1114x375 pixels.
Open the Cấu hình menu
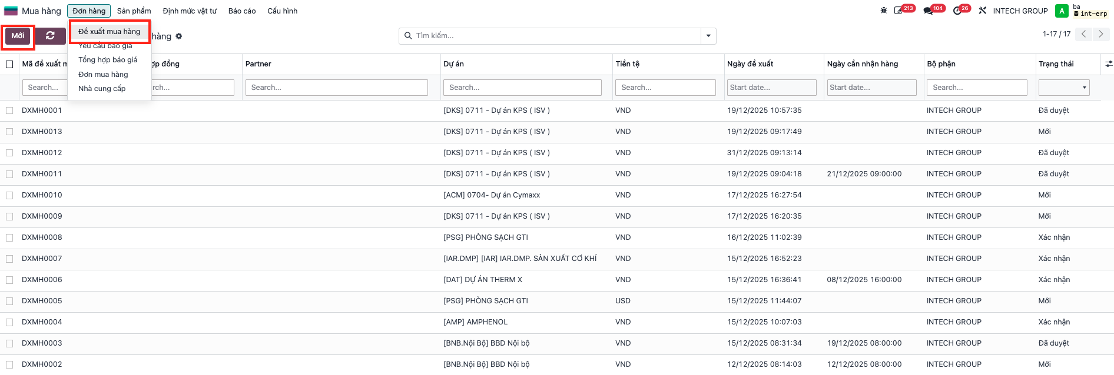pyautogui.click(x=282, y=11)
